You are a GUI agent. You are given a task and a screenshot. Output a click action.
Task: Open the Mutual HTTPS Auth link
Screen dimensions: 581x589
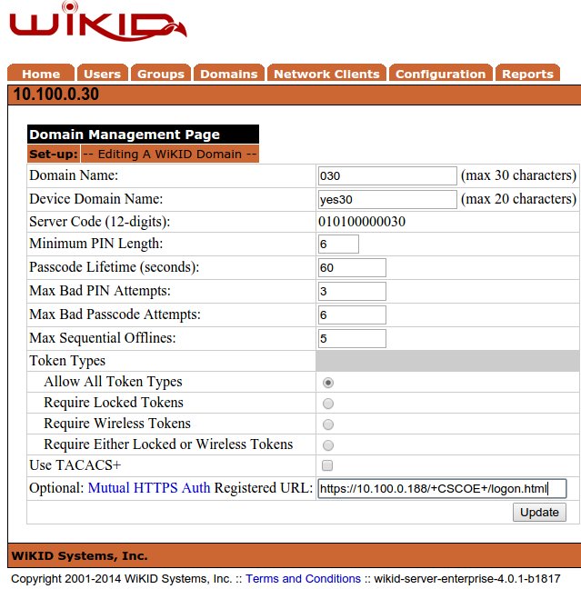tap(149, 488)
